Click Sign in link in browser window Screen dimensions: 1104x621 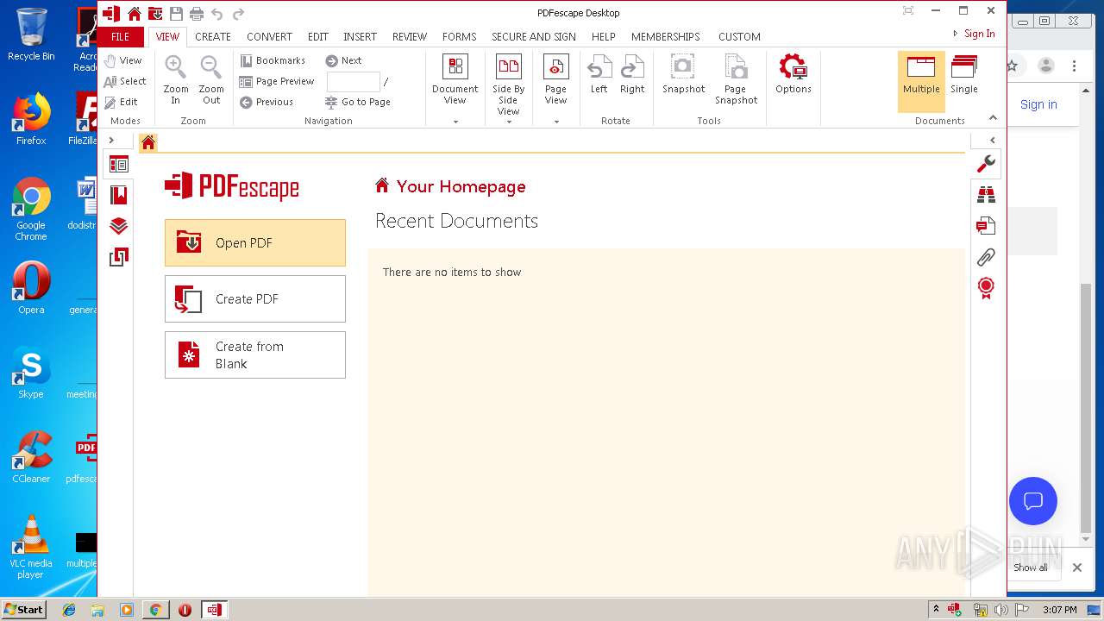pos(1038,104)
